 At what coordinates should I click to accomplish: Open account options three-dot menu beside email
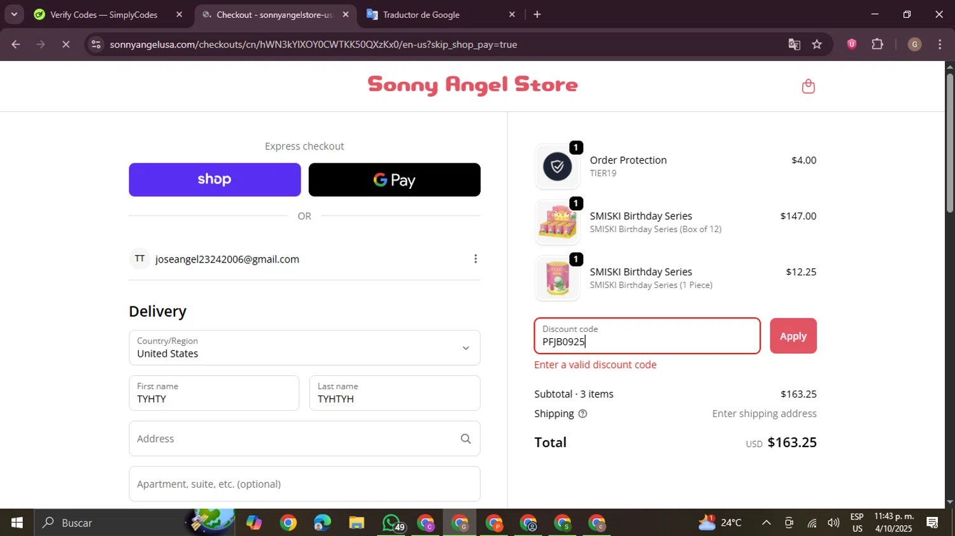tap(475, 259)
